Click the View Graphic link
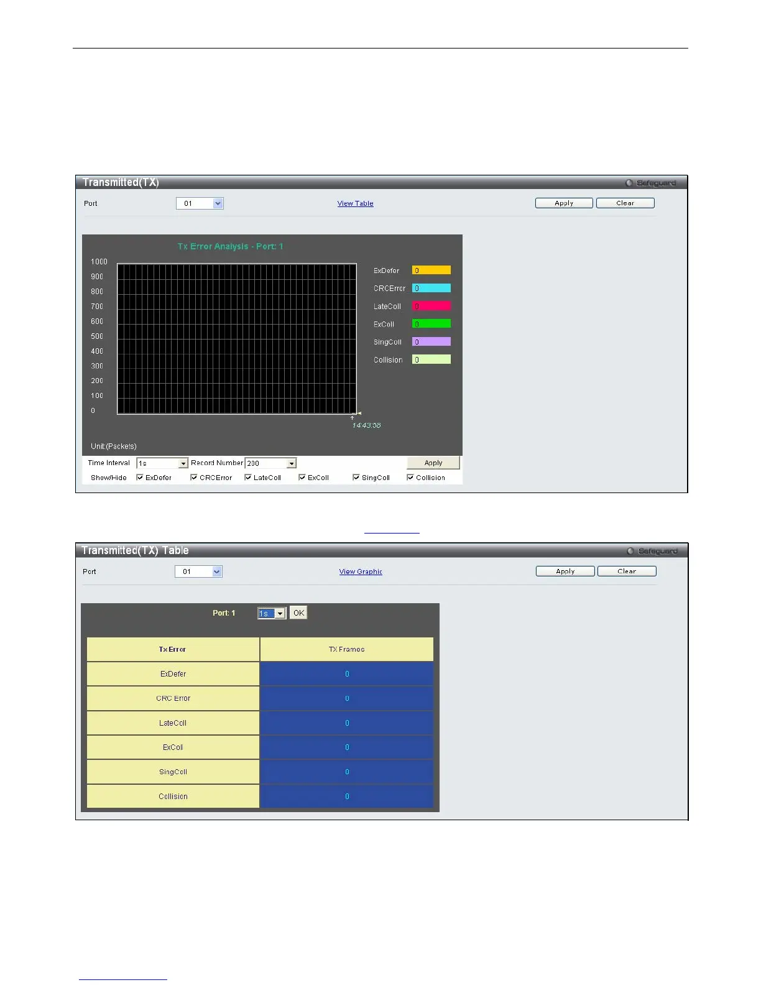 [x=361, y=571]
